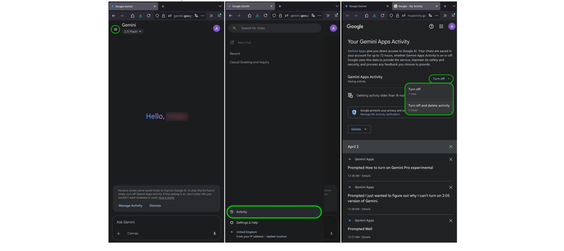The width and height of the screenshot is (564, 251).
Task: Open the 'Casual Greeting and Inquiry' chat
Action: 249,62
